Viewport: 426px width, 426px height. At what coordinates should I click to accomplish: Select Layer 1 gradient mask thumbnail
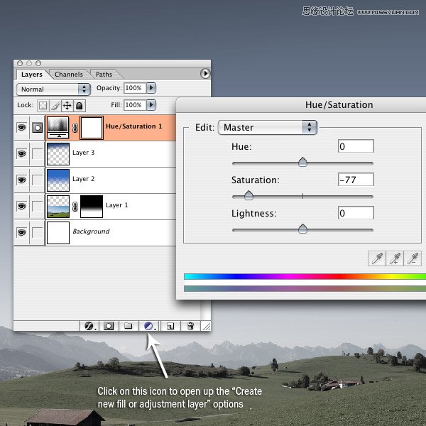tap(92, 207)
